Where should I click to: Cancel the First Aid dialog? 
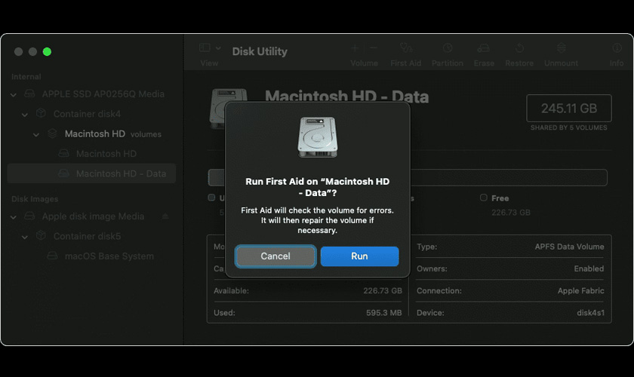pyautogui.click(x=275, y=256)
